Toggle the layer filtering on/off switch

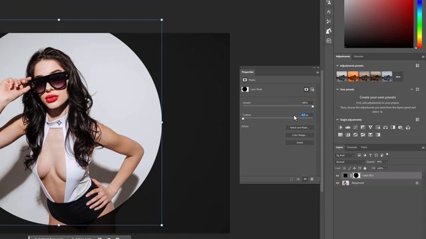387,155
